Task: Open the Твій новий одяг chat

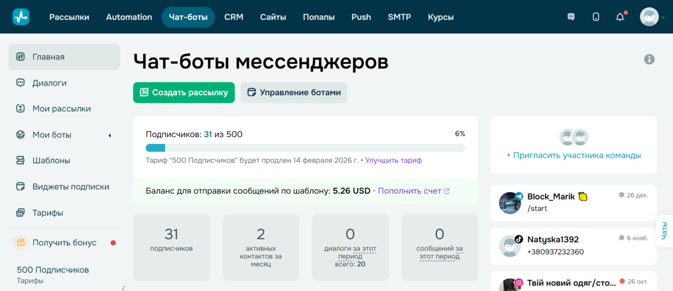Action: 573,281
